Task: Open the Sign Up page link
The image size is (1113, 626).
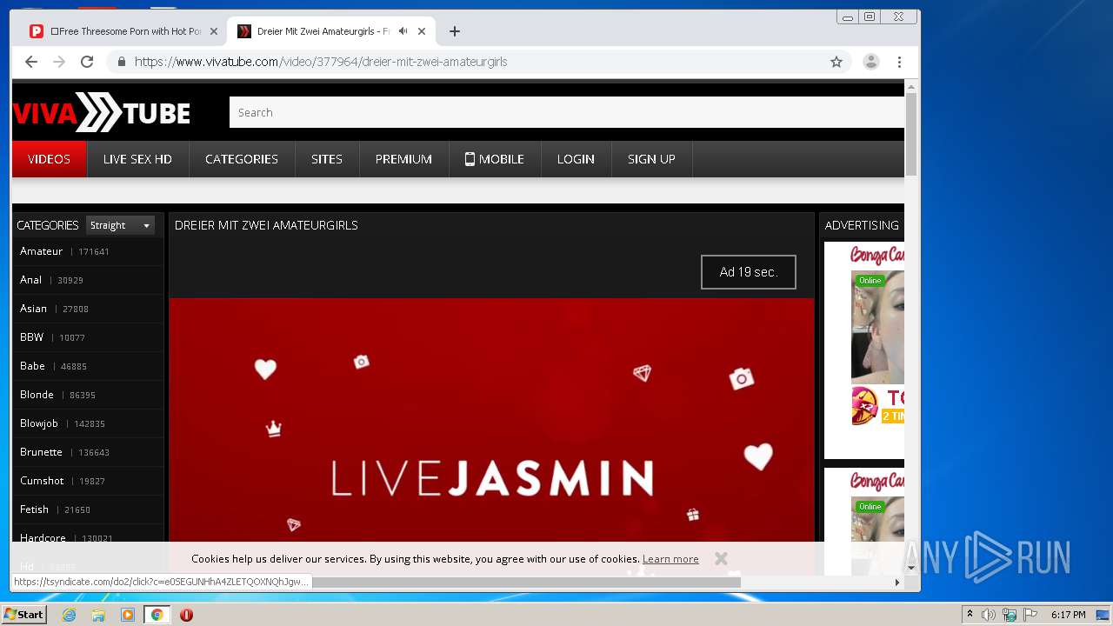Action: (x=651, y=159)
